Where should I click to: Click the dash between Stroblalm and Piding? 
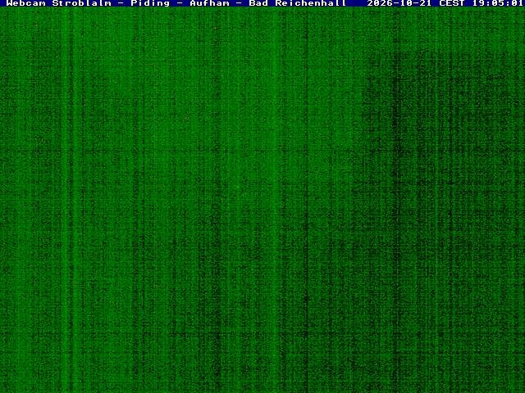pyautogui.click(x=121, y=3)
